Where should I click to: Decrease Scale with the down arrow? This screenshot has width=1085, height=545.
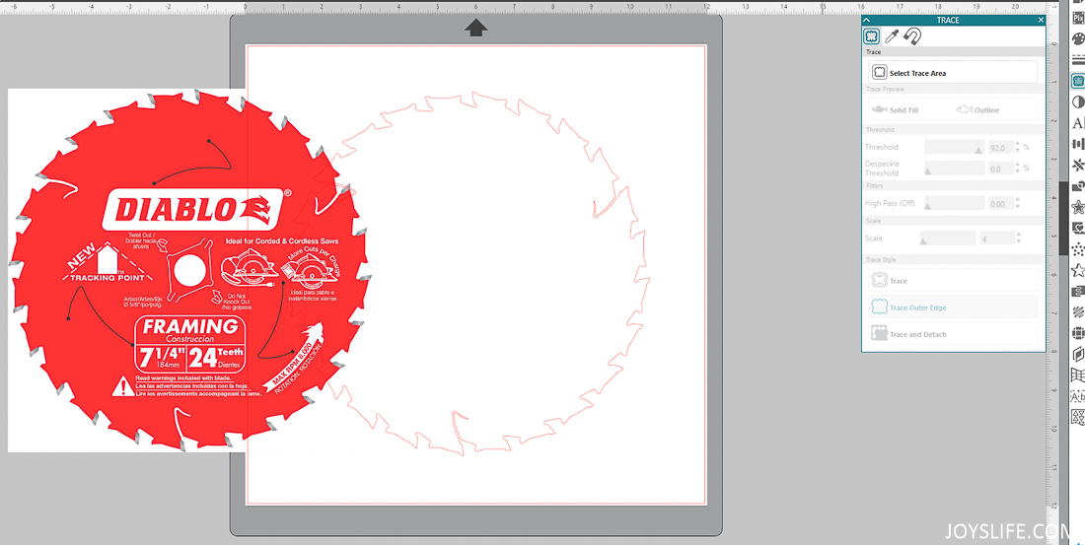(1017, 242)
